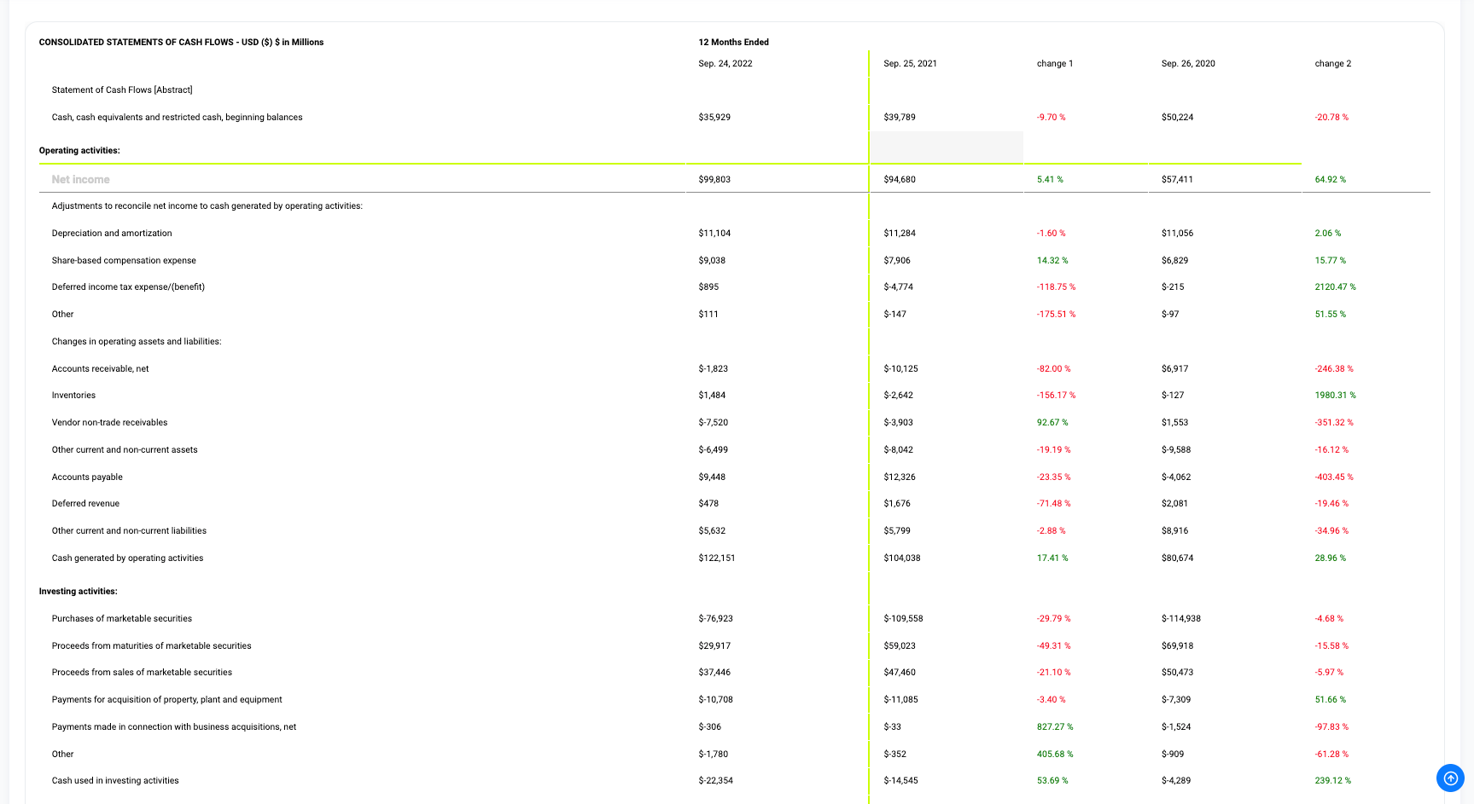Select Purchases of marketable securities label
This screenshot has width=1474, height=804.
pos(121,618)
